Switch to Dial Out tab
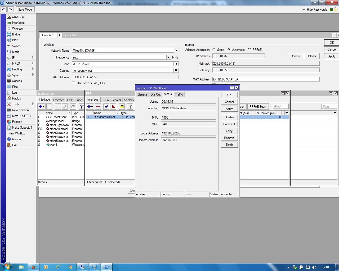339x271 pixels. tap(155, 94)
